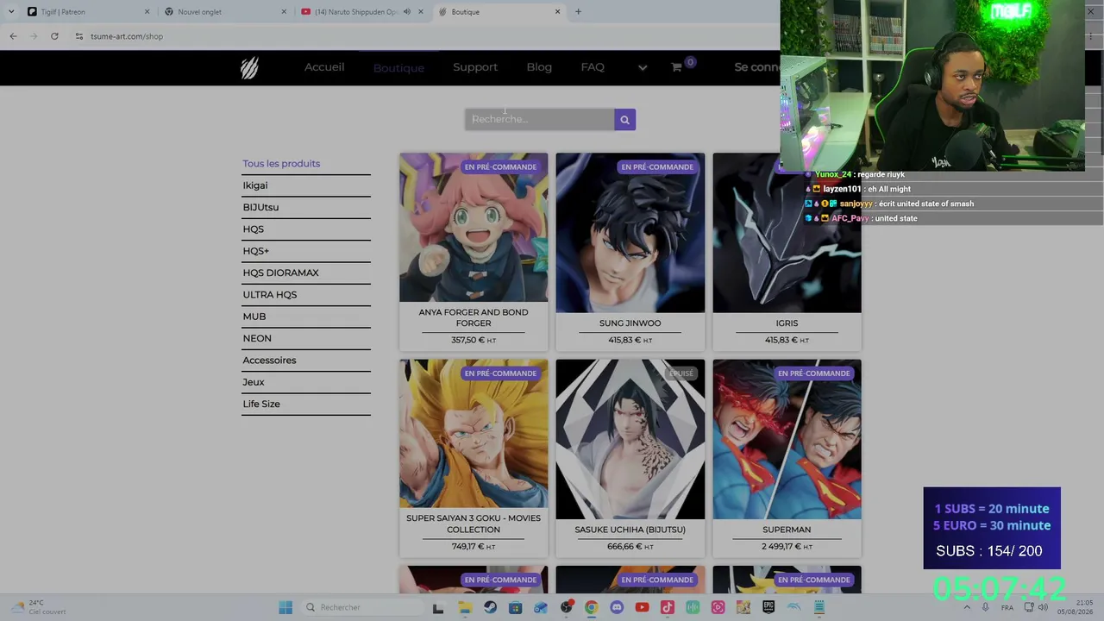
Task: Switch to the Naruto Shippuden YouTube tab
Action: click(x=362, y=12)
